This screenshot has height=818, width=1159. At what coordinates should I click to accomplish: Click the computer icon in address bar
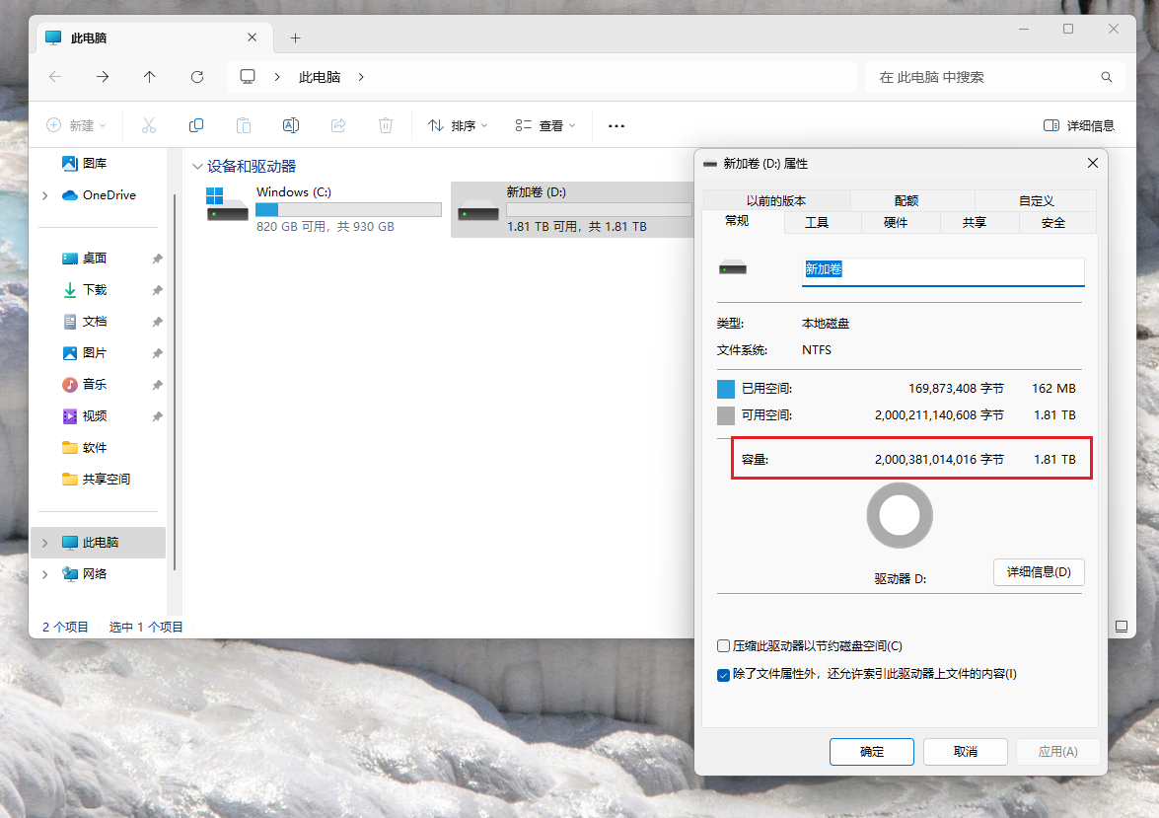[x=248, y=77]
